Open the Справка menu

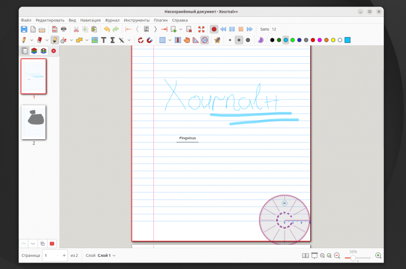(179, 20)
